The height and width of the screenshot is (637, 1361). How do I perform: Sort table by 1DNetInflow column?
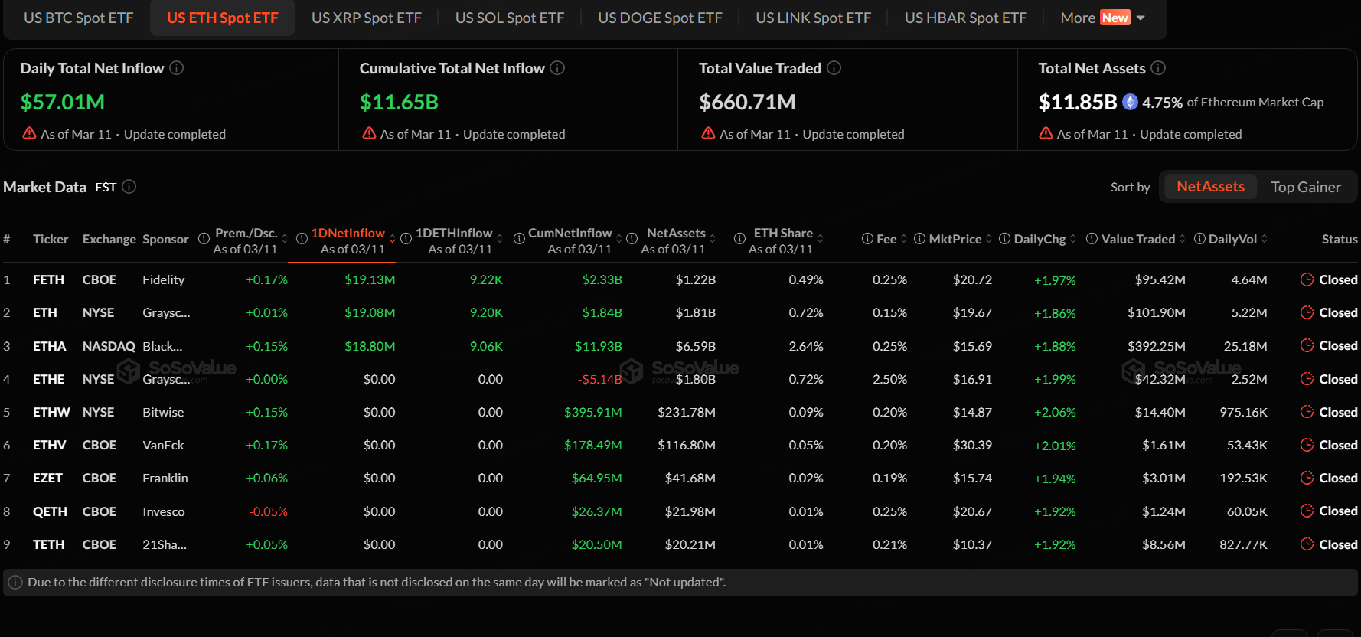[348, 233]
